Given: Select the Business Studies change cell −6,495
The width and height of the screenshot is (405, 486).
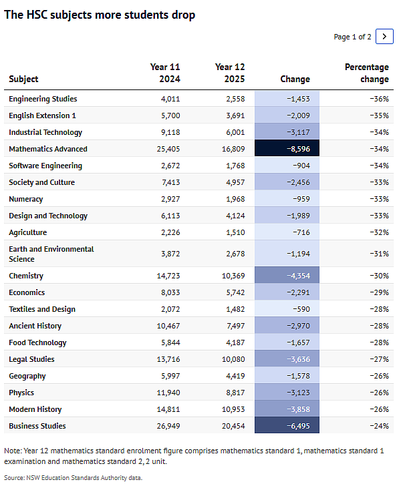Looking at the screenshot, I should 287,425.
